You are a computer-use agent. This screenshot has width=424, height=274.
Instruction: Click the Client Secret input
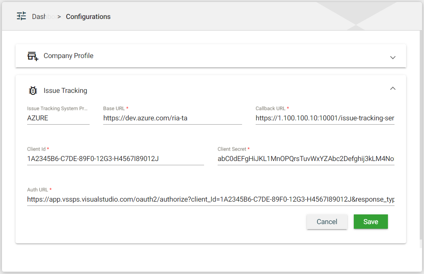pyautogui.click(x=306, y=159)
